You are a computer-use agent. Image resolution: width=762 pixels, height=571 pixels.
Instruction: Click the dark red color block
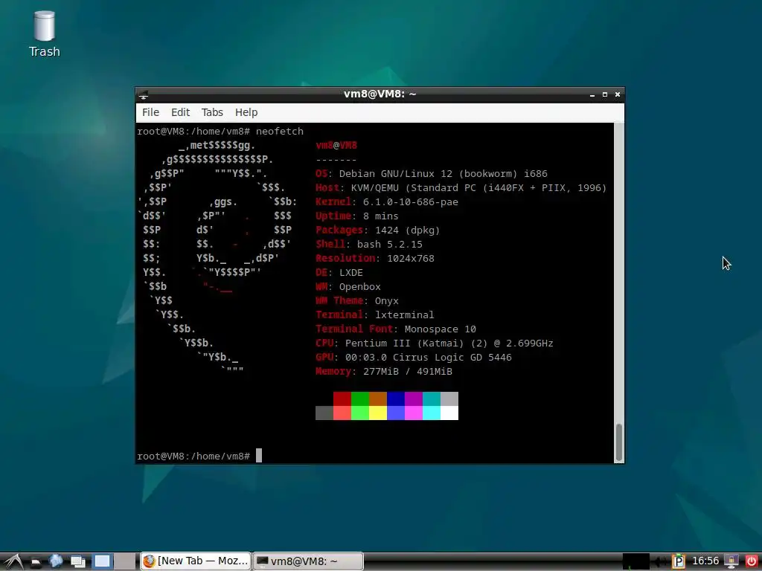tap(342, 399)
